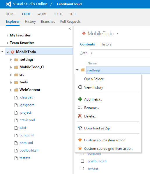Click the WebContent folder icon
The height and width of the screenshot is (174, 150).
(x=16, y=90)
